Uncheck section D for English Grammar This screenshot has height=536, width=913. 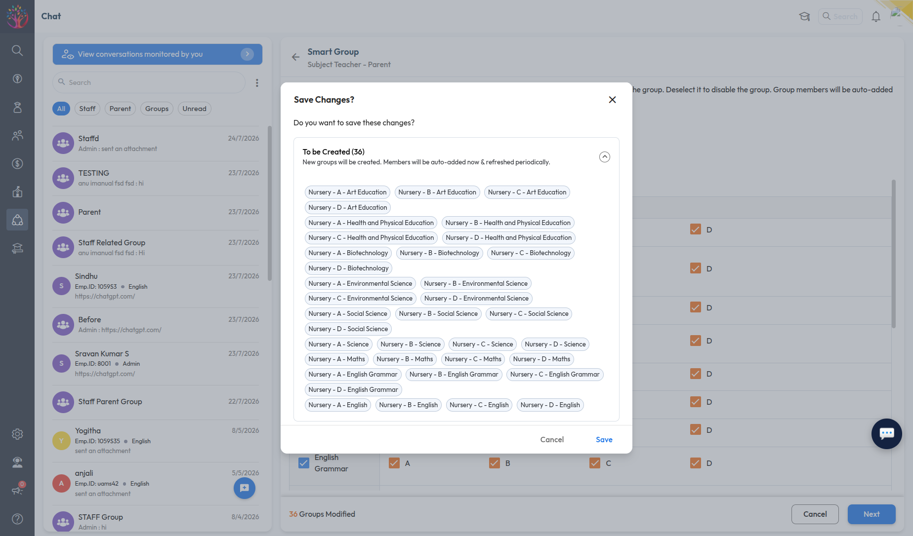pos(696,463)
